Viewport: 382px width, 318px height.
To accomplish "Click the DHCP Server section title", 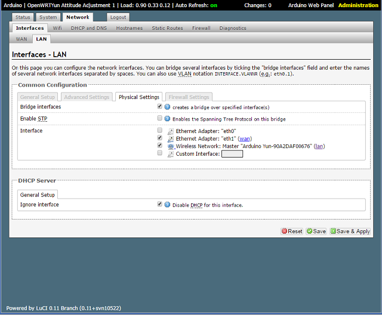I will point(37,181).
